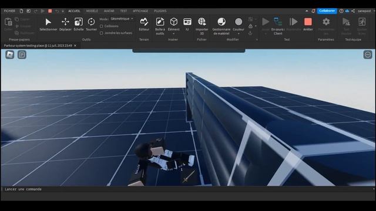Open the Boîte à outils toolbox

[x=160, y=26]
